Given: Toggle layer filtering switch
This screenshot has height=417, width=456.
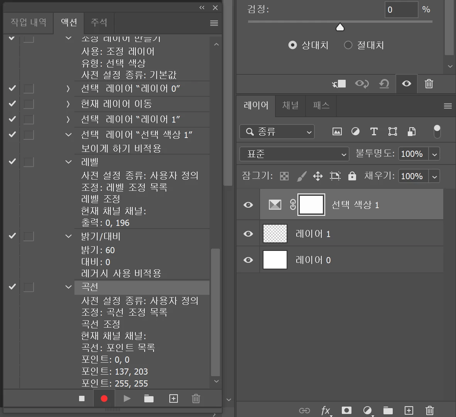Looking at the screenshot, I should pyautogui.click(x=437, y=131).
